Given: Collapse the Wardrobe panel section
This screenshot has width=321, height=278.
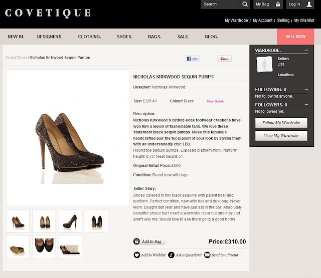Looking at the screenshot, I should pos(306,50).
